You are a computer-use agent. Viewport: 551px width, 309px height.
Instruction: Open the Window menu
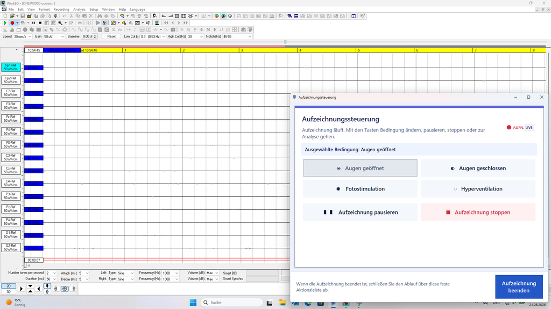click(x=108, y=10)
